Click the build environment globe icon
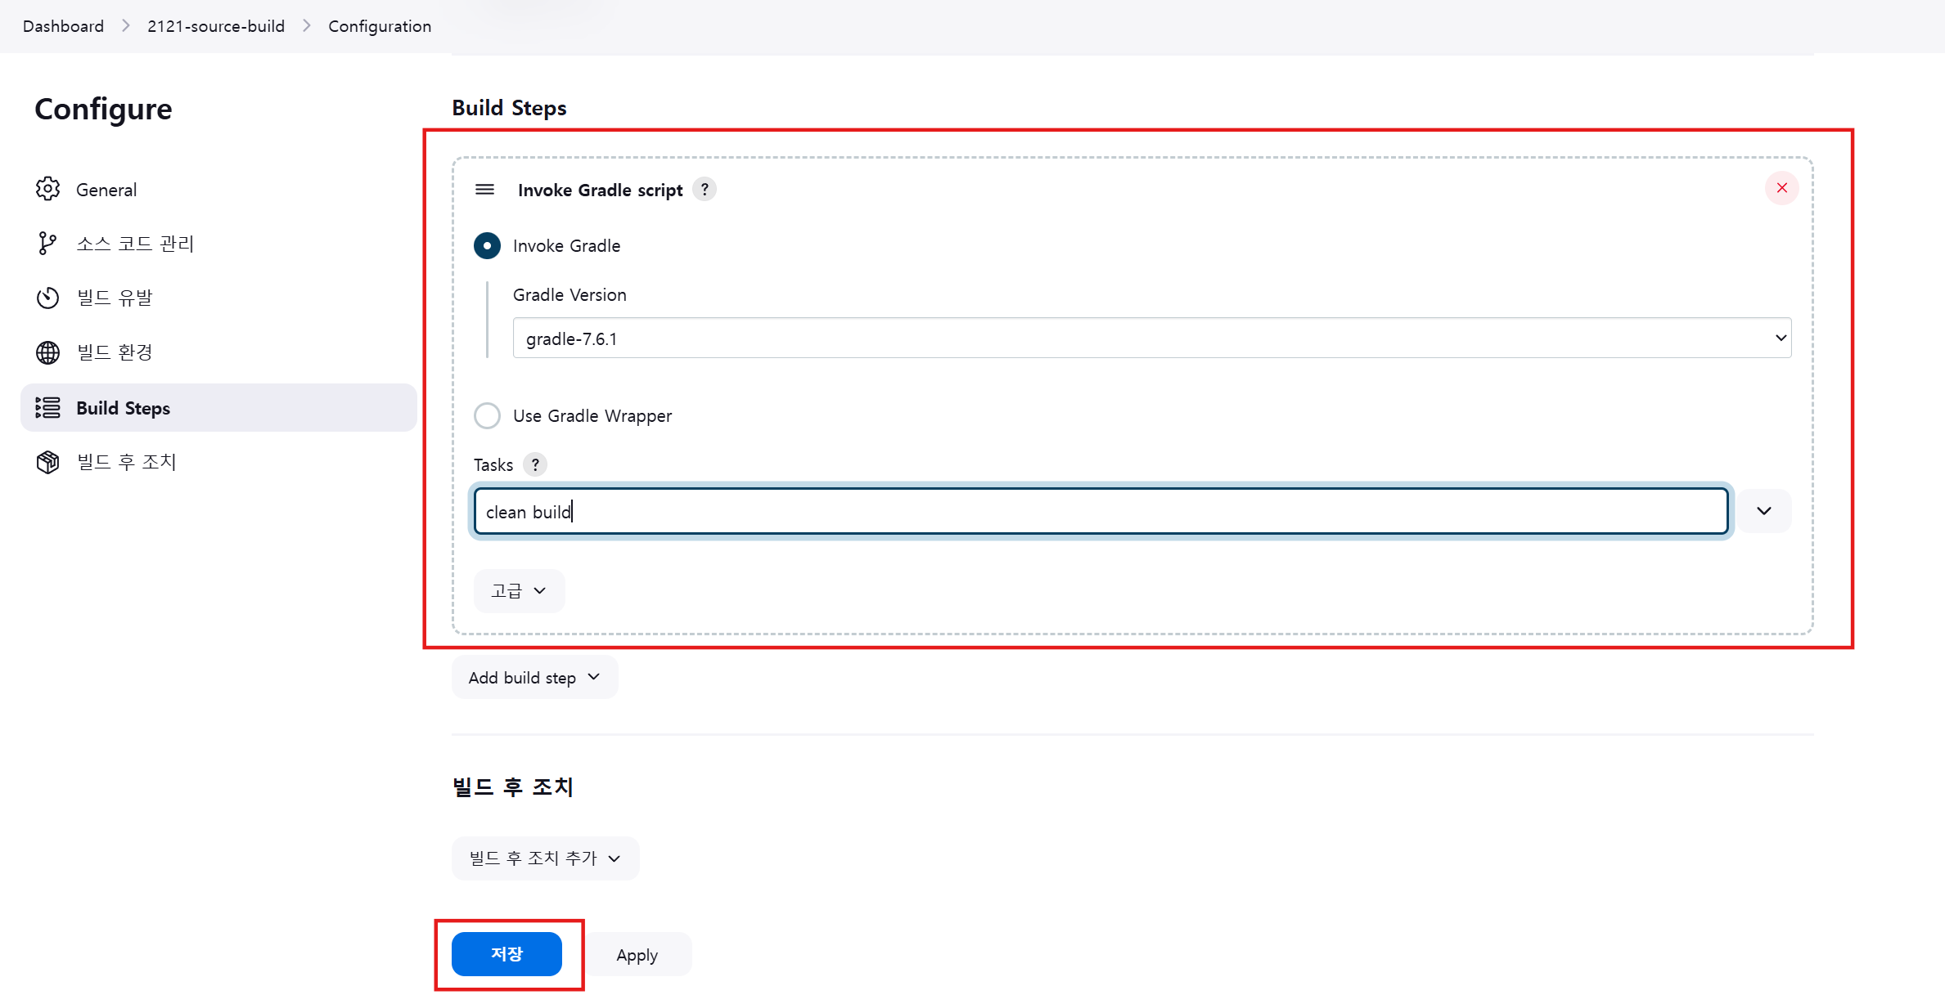The image size is (1945, 1004). (47, 352)
